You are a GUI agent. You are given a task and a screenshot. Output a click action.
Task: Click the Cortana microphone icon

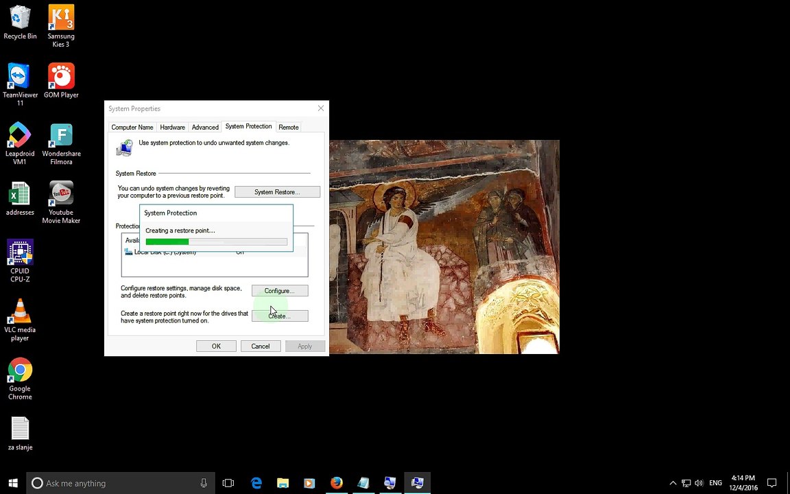(x=204, y=483)
